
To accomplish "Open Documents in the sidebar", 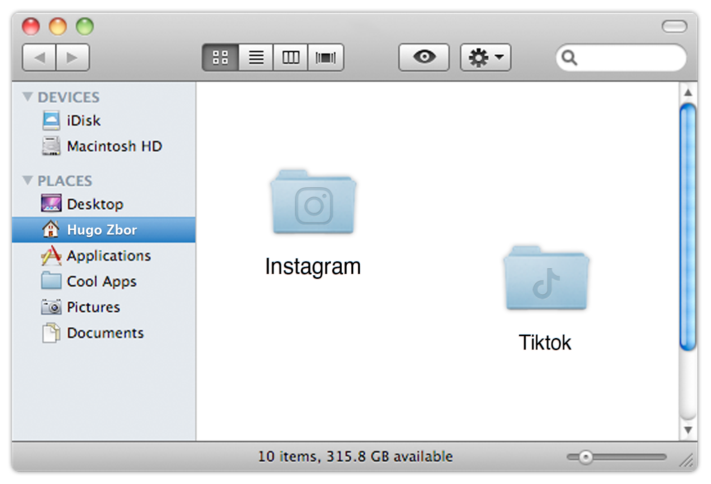I will [104, 333].
